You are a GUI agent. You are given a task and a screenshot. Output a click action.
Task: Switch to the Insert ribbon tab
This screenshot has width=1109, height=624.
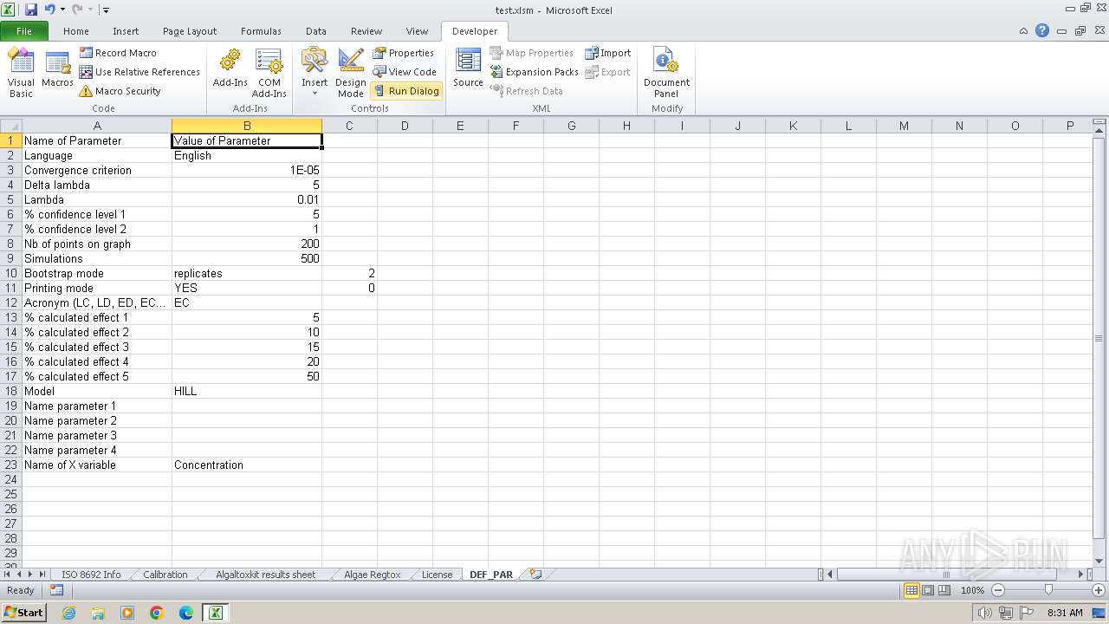126,31
